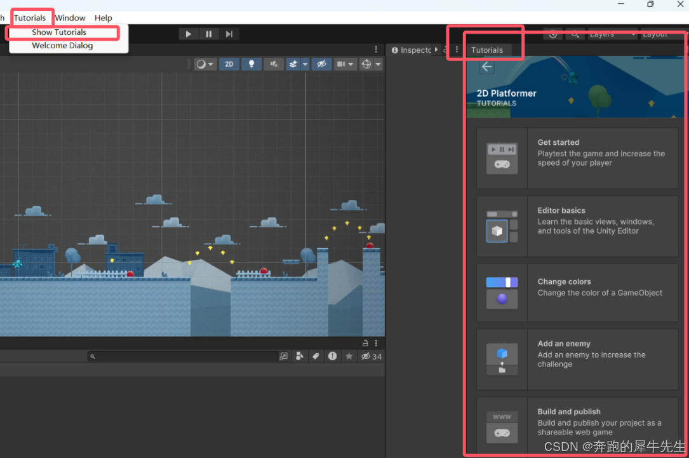The height and width of the screenshot is (458, 689).
Task: Open the Scene view more options menu
Action: (x=376, y=49)
